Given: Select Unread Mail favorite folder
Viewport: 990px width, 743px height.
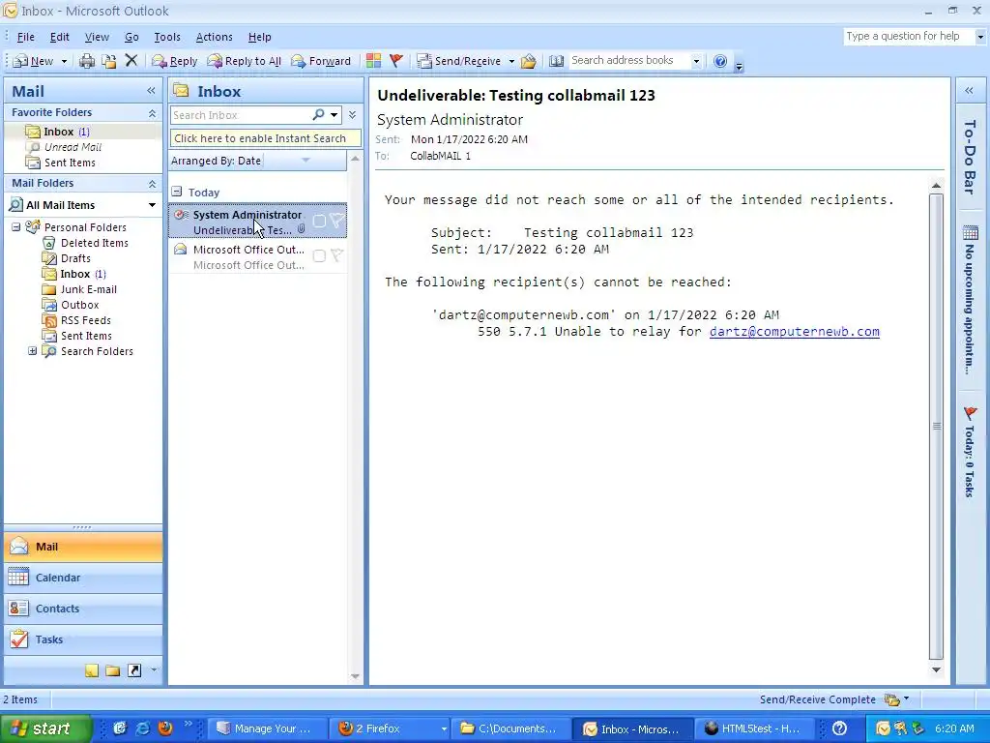Looking at the screenshot, I should [x=73, y=147].
